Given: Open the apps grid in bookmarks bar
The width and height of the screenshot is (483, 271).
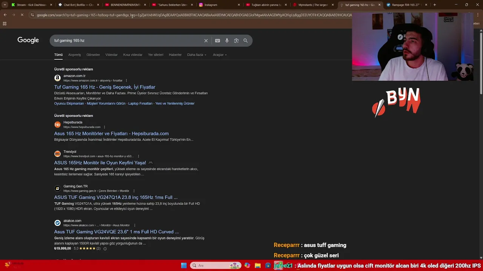Looking at the screenshot, I should tap(5, 23).
